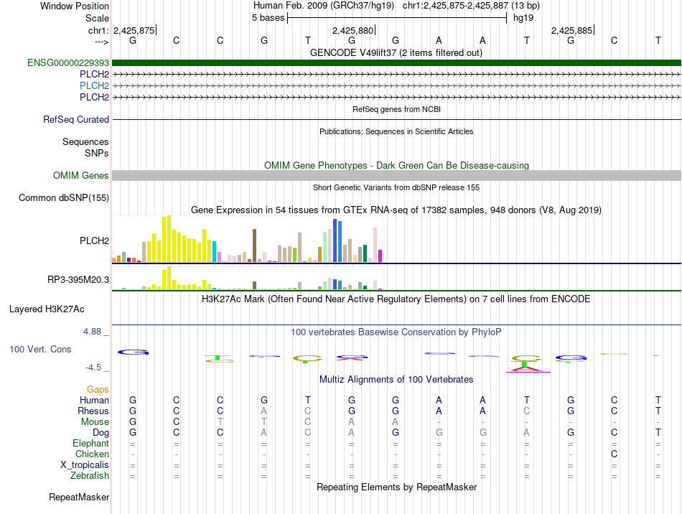Click the Sequences track label
The image size is (682, 514).
click(85, 141)
